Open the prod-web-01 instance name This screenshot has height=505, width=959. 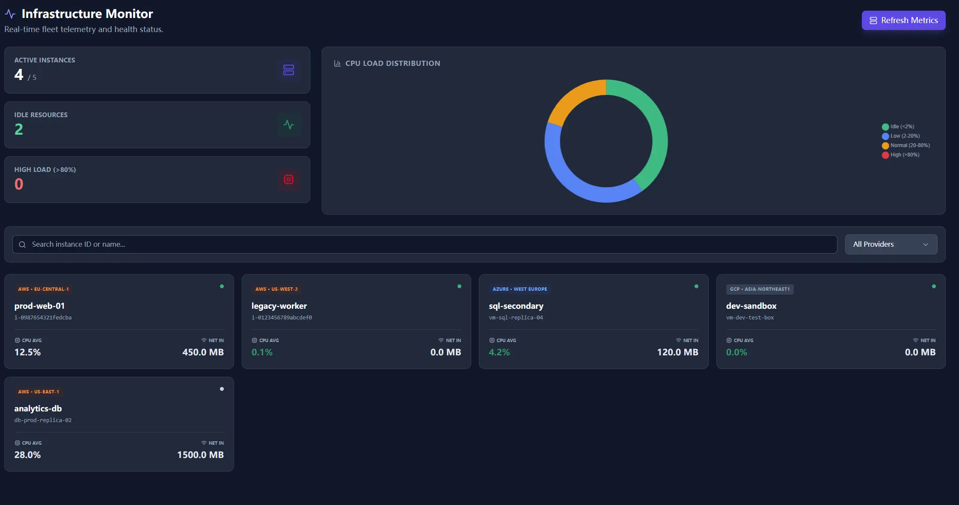pyautogui.click(x=39, y=306)
